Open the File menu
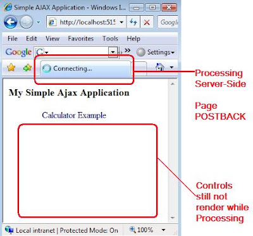253x236 pixels. point(13,39)
